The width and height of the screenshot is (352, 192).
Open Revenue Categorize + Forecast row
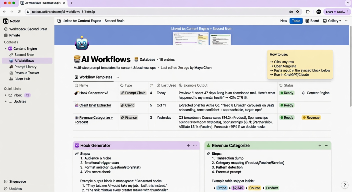tap(94, 120)
